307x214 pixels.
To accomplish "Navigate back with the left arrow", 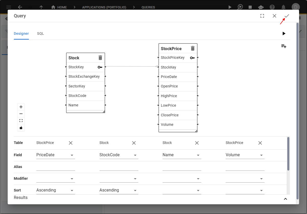I will [20, 7].
